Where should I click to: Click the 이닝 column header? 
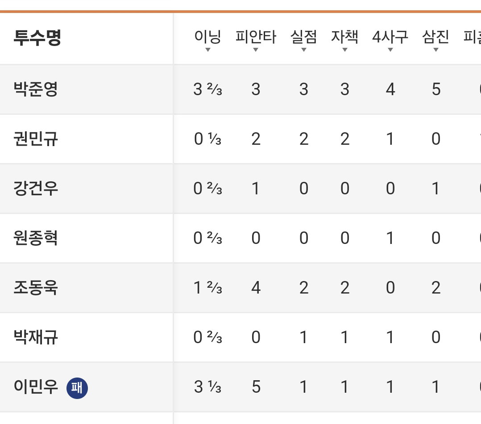tap(207, 37)
